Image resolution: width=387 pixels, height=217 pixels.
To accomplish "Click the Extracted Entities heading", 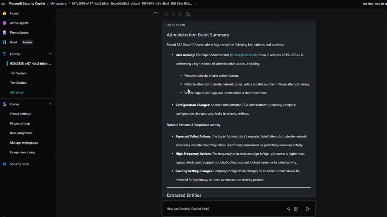I will pos(184,195).
